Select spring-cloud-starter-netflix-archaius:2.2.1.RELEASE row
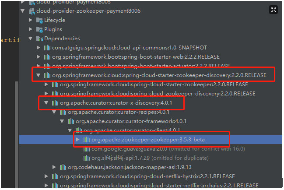284x190 pixels. point(159,186)
